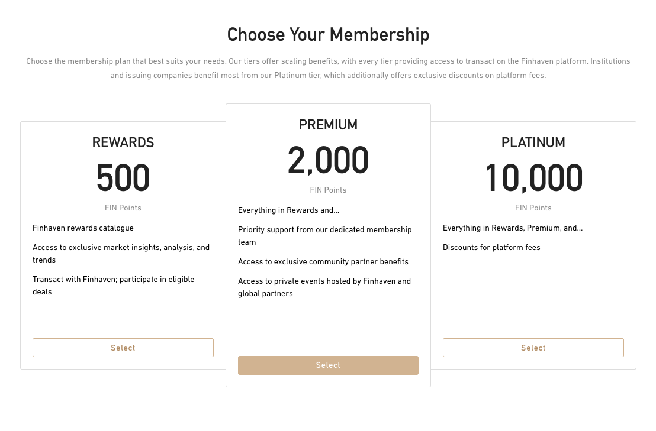The height and width of the screenshot is (431, 656).
Task: Click exclusive community partner benefits line
Action: pyautogui.click(x=323, y=262)
